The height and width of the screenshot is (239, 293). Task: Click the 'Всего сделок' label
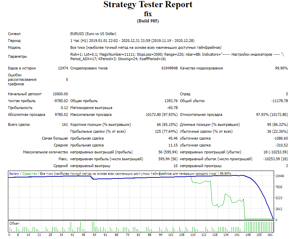coord(19,124)
